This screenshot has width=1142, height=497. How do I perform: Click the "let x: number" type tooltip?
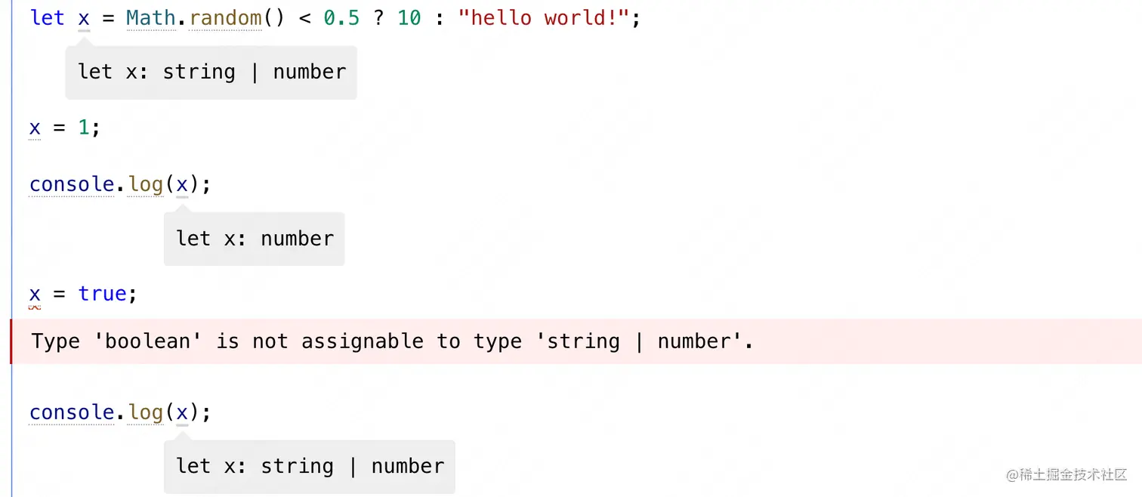(255, 239)
